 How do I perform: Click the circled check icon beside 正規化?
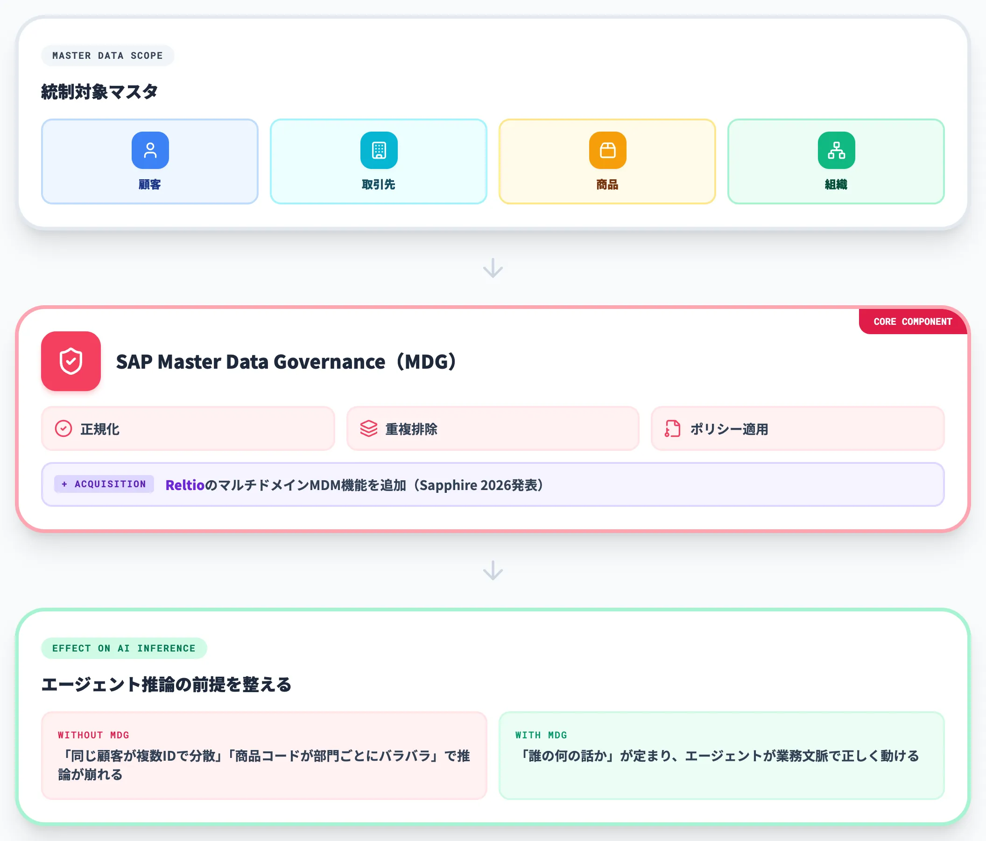63,428
